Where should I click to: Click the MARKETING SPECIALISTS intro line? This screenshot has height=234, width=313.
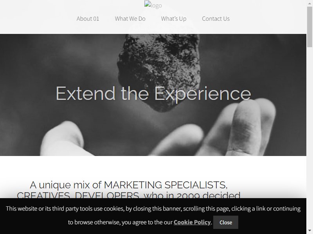point(129,185)
